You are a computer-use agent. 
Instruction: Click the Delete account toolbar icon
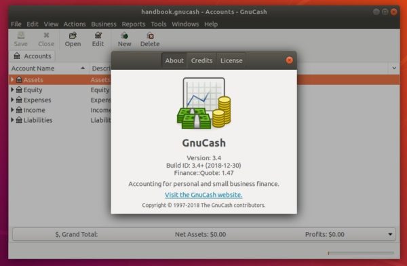[150, 35]
